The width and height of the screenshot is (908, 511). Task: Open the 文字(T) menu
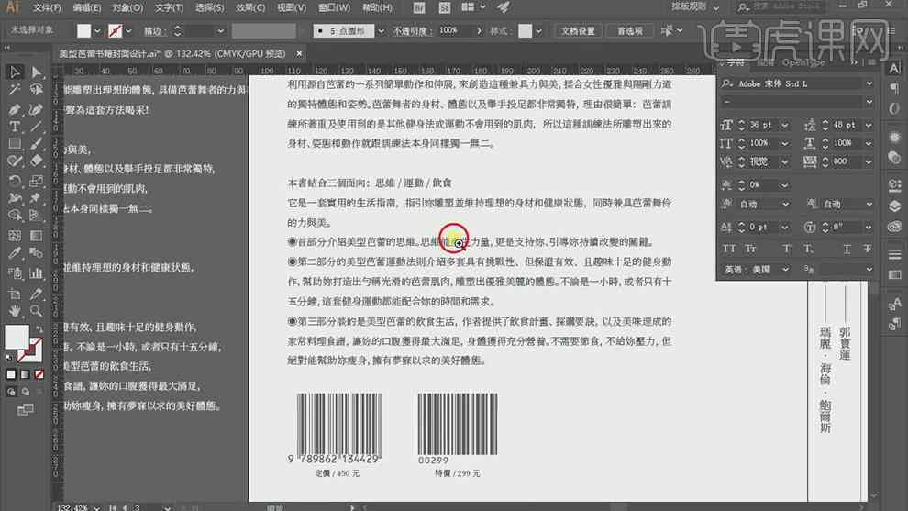tap(169, 7)
